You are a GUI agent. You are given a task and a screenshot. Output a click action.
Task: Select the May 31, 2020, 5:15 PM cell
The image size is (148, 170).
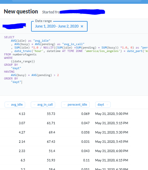click(x=111, y=123)
